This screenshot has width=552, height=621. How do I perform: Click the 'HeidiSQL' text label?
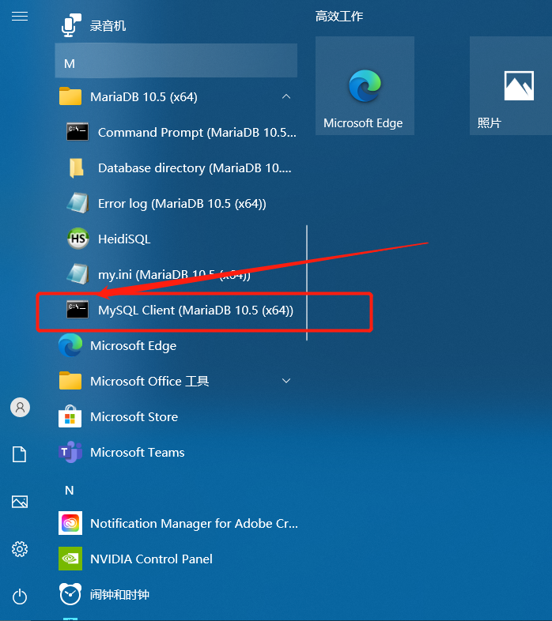coord(124,239)
